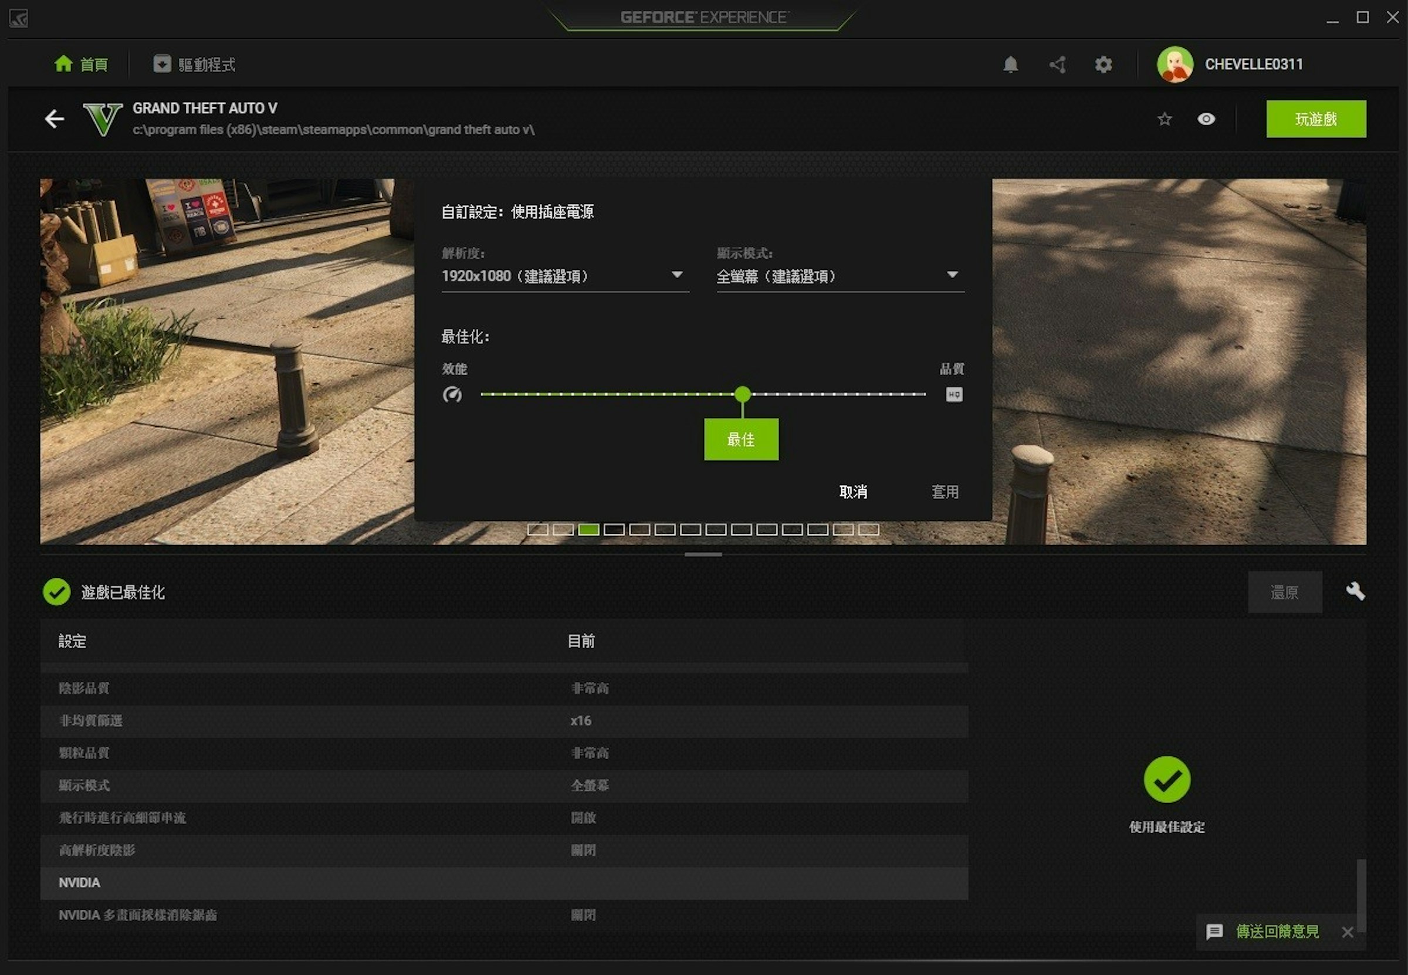Click the 高解析度陰影 settings row

pyautogui.click(x=504, y=850)
